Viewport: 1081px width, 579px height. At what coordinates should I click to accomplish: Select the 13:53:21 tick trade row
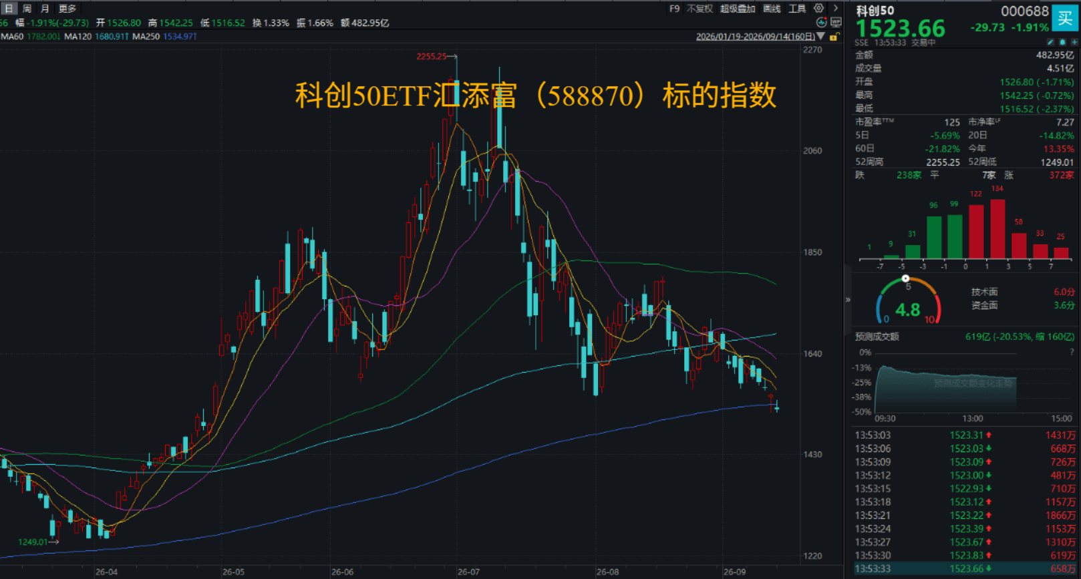pyautogui.click(x=965, y=516)
